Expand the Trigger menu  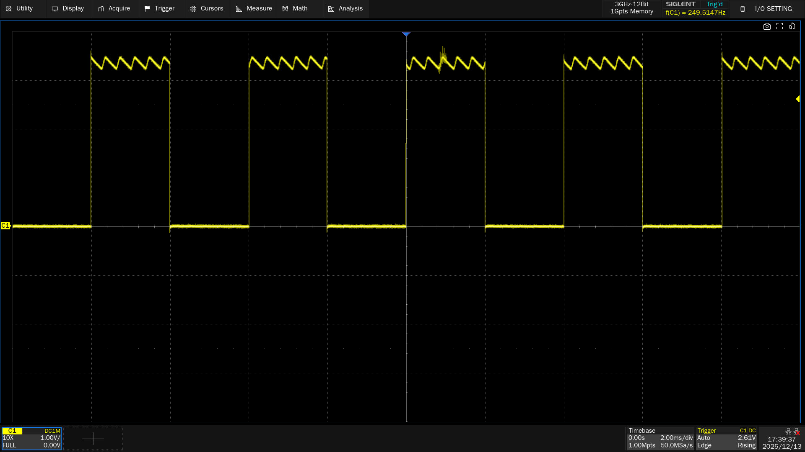[159, 8]
